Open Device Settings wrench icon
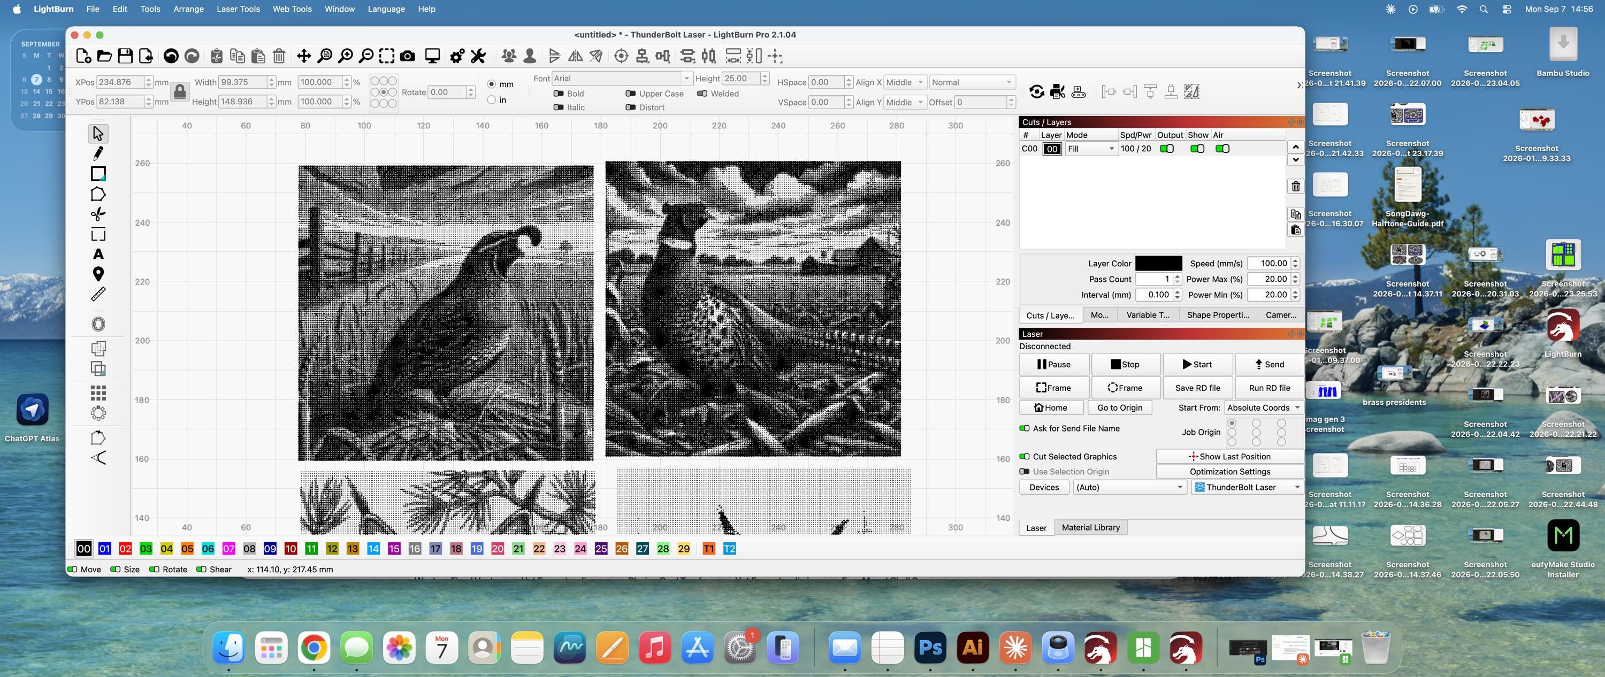 [478, 56]
